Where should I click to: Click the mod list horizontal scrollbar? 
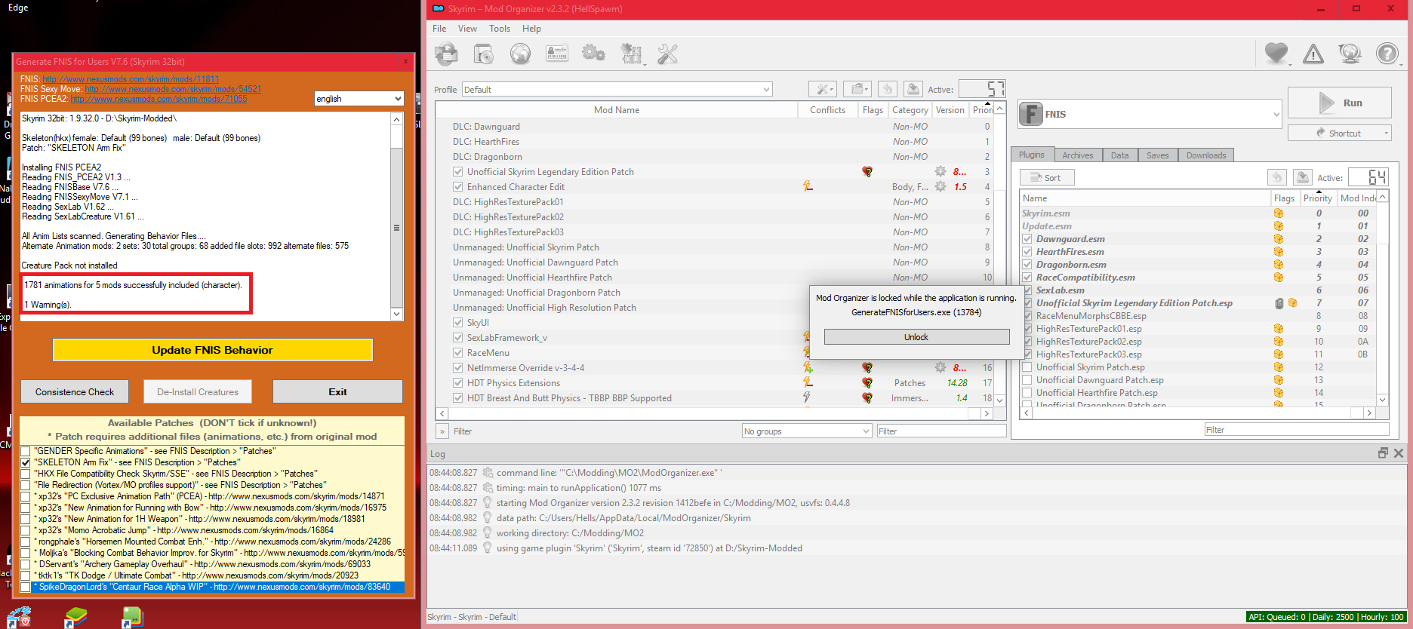pos(714,413)
